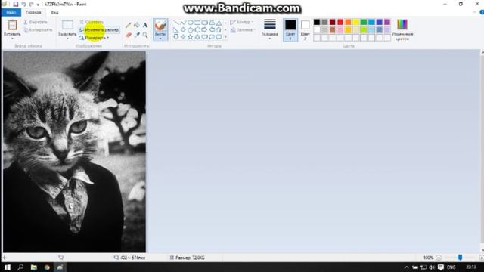This screenshot has height=272, width=484.
Task: Expand the Brushes dropdown arrow
Action: point(160,39)
